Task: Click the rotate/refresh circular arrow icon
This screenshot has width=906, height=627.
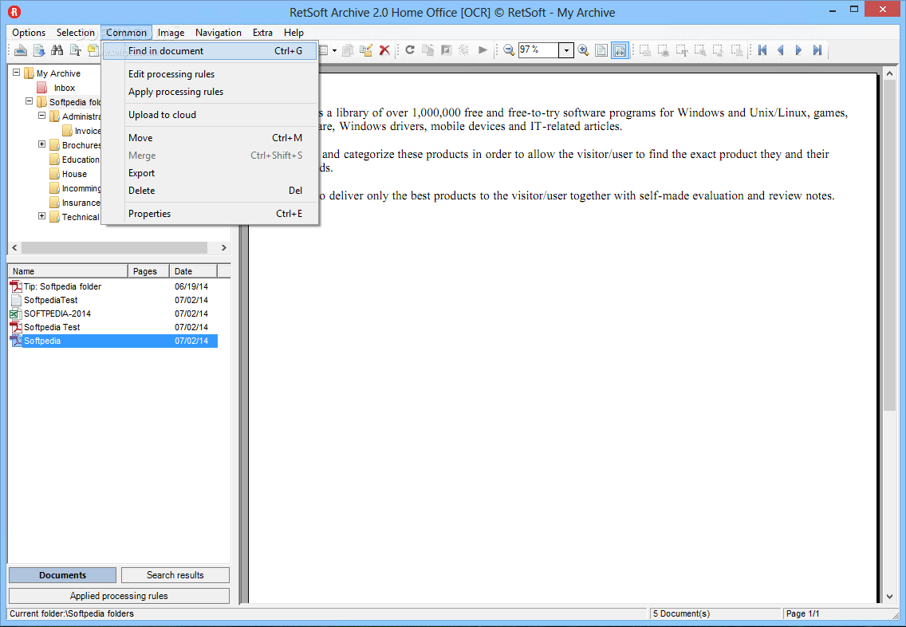Action: click(410, 50)
